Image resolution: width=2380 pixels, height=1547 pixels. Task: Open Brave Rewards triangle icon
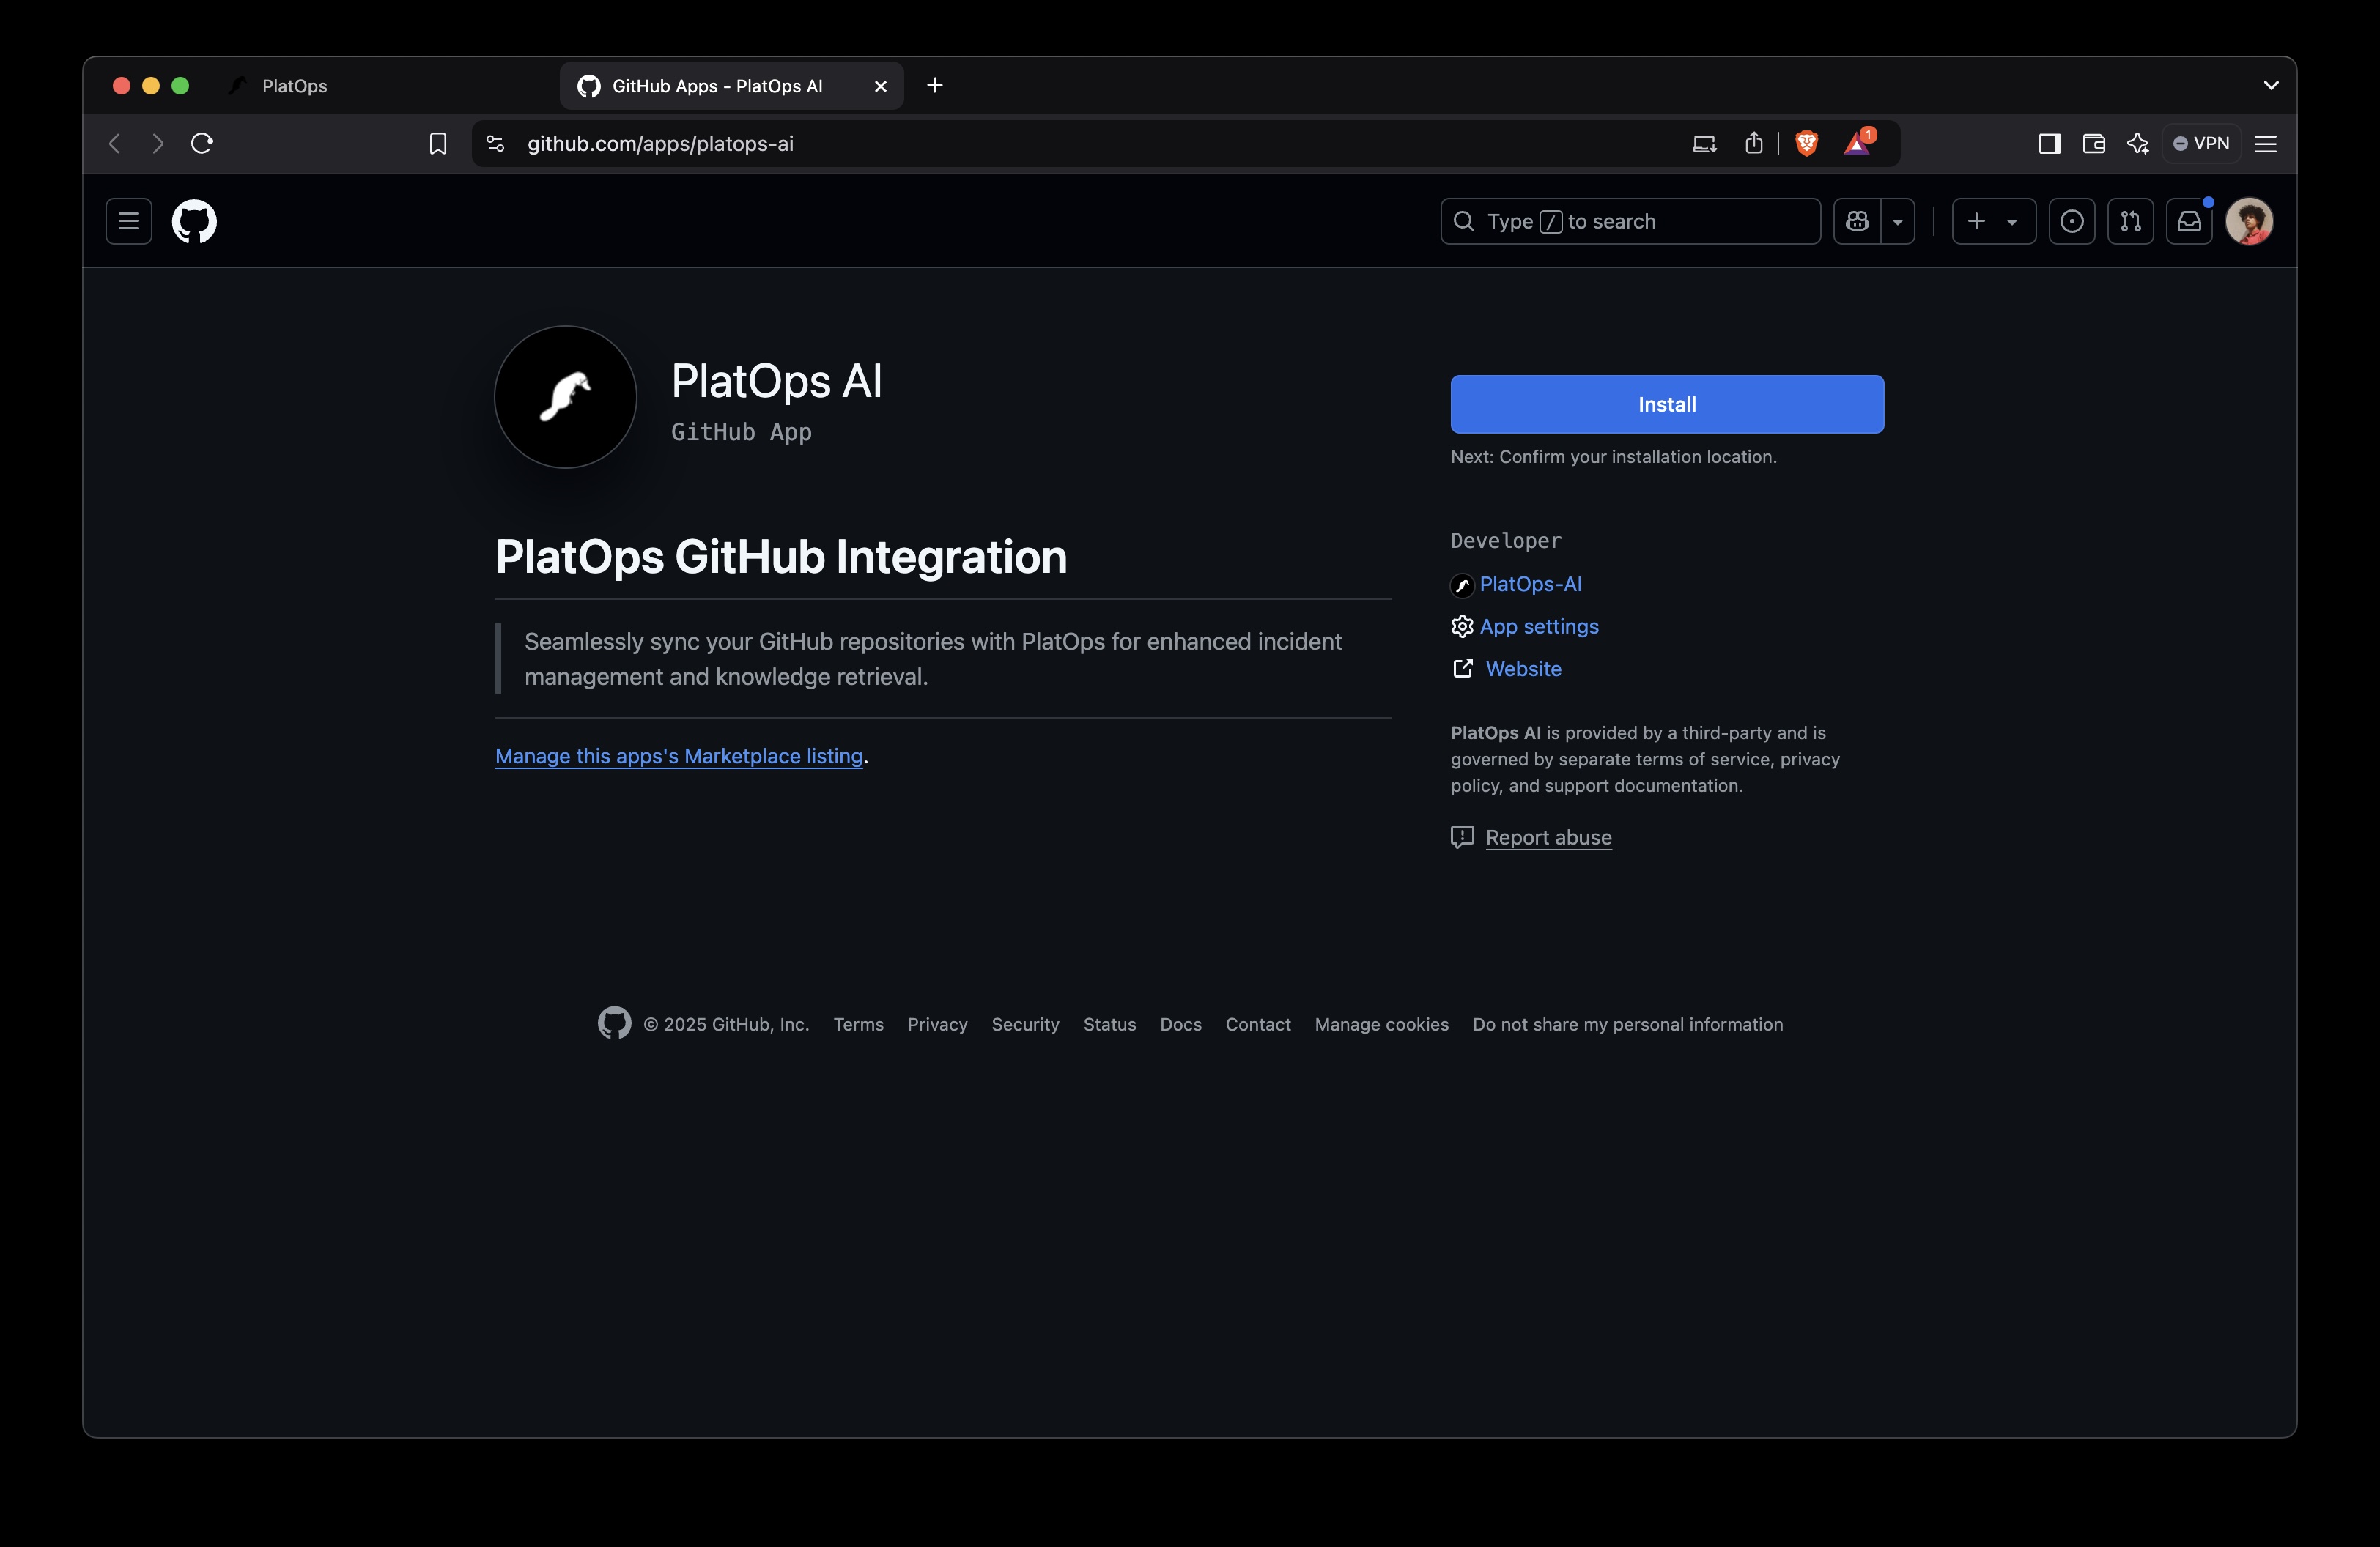pyautogui.click(x=1857, y=144)
